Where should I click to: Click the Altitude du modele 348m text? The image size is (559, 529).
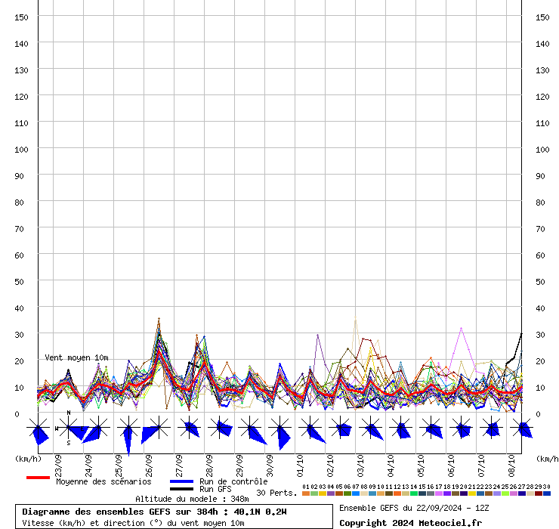click(x=192, y=499)
